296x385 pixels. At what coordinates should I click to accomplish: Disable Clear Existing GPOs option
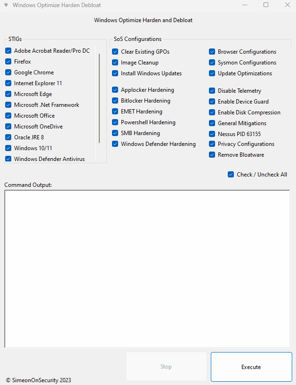[x=115, y=52]
